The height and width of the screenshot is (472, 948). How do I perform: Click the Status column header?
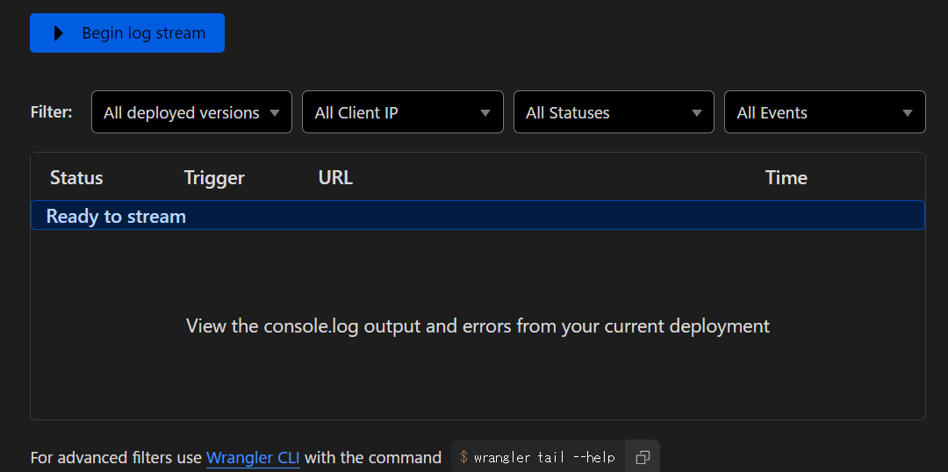point(76,178)
